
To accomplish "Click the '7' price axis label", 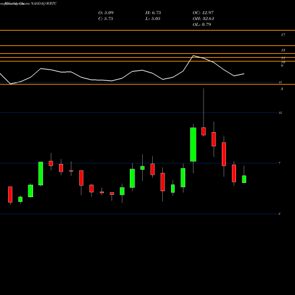I will [280, 163].
